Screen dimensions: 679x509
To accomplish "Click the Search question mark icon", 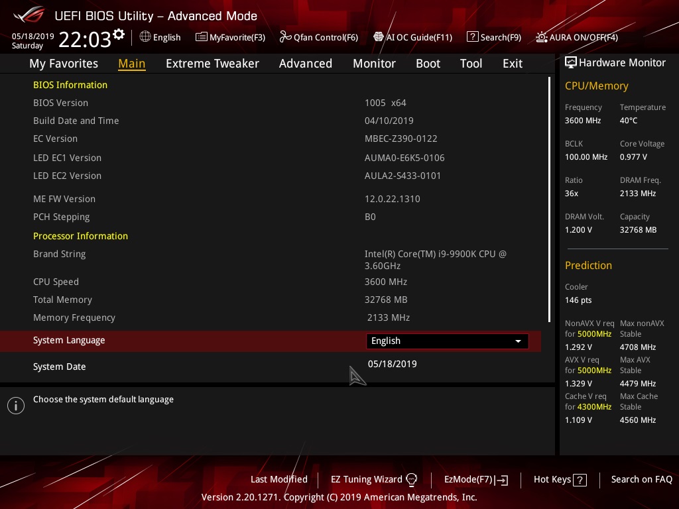I will point(472,37).
